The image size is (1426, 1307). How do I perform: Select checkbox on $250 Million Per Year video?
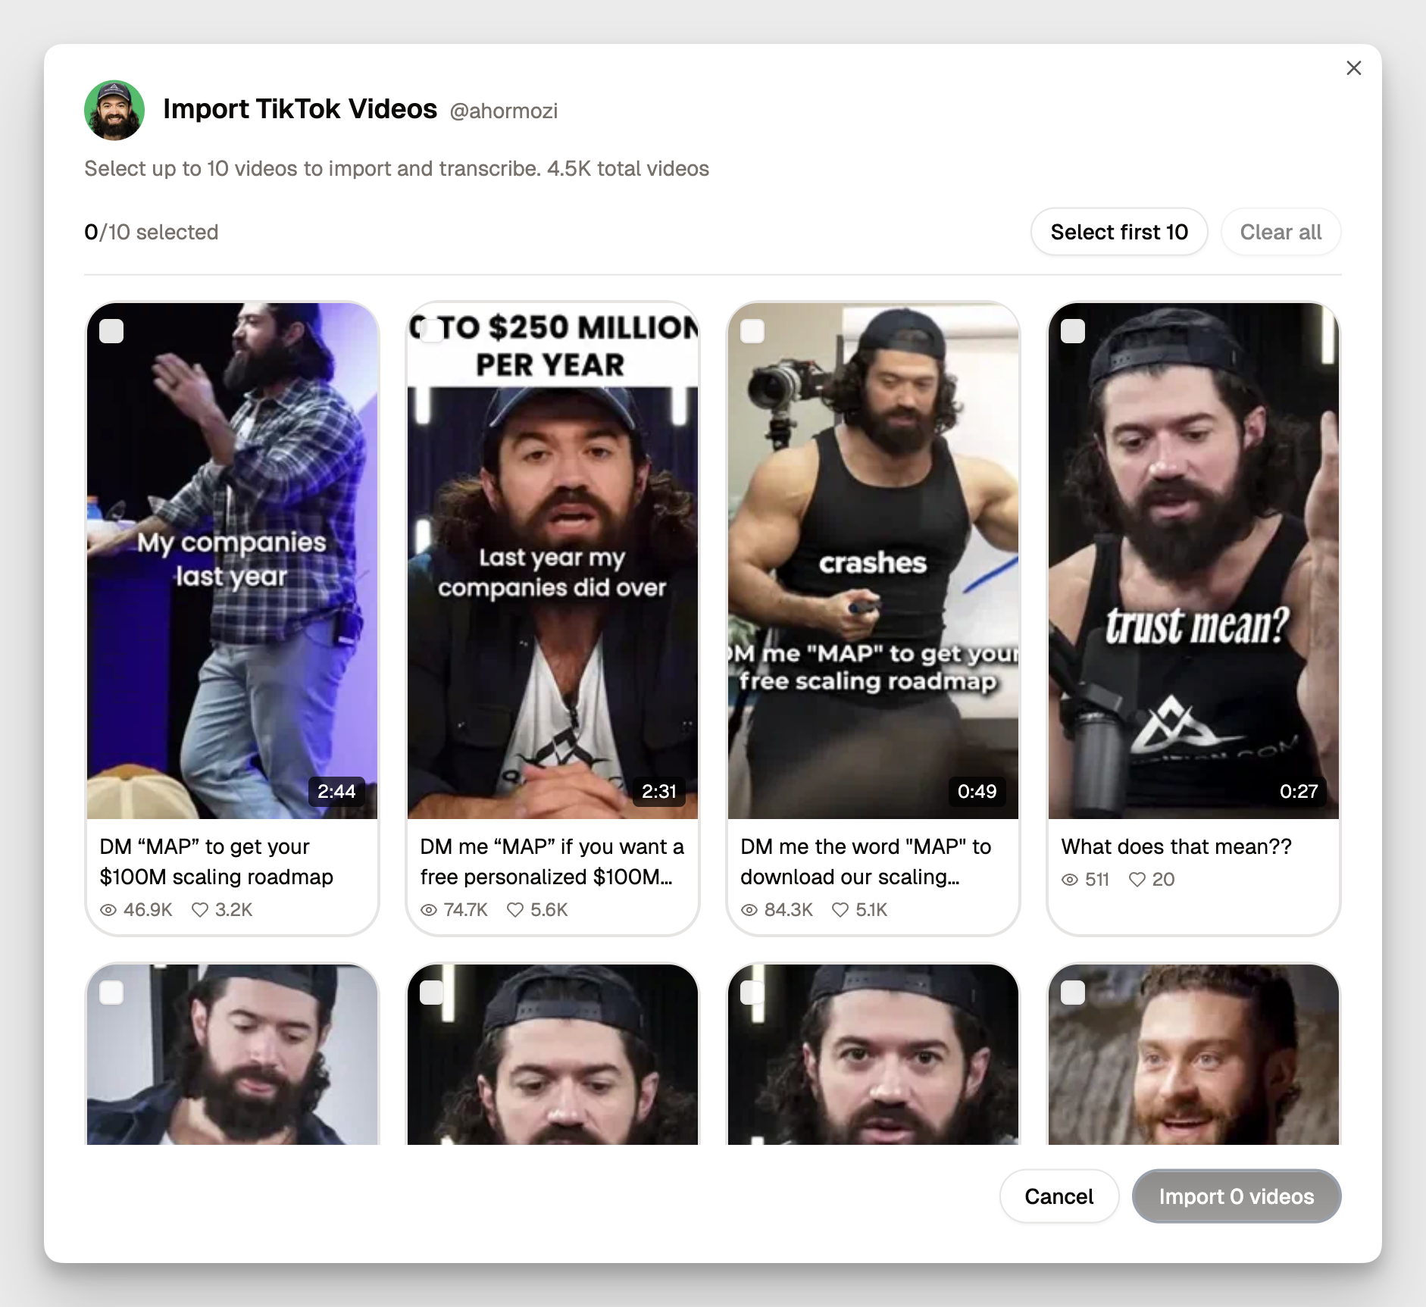432,331
